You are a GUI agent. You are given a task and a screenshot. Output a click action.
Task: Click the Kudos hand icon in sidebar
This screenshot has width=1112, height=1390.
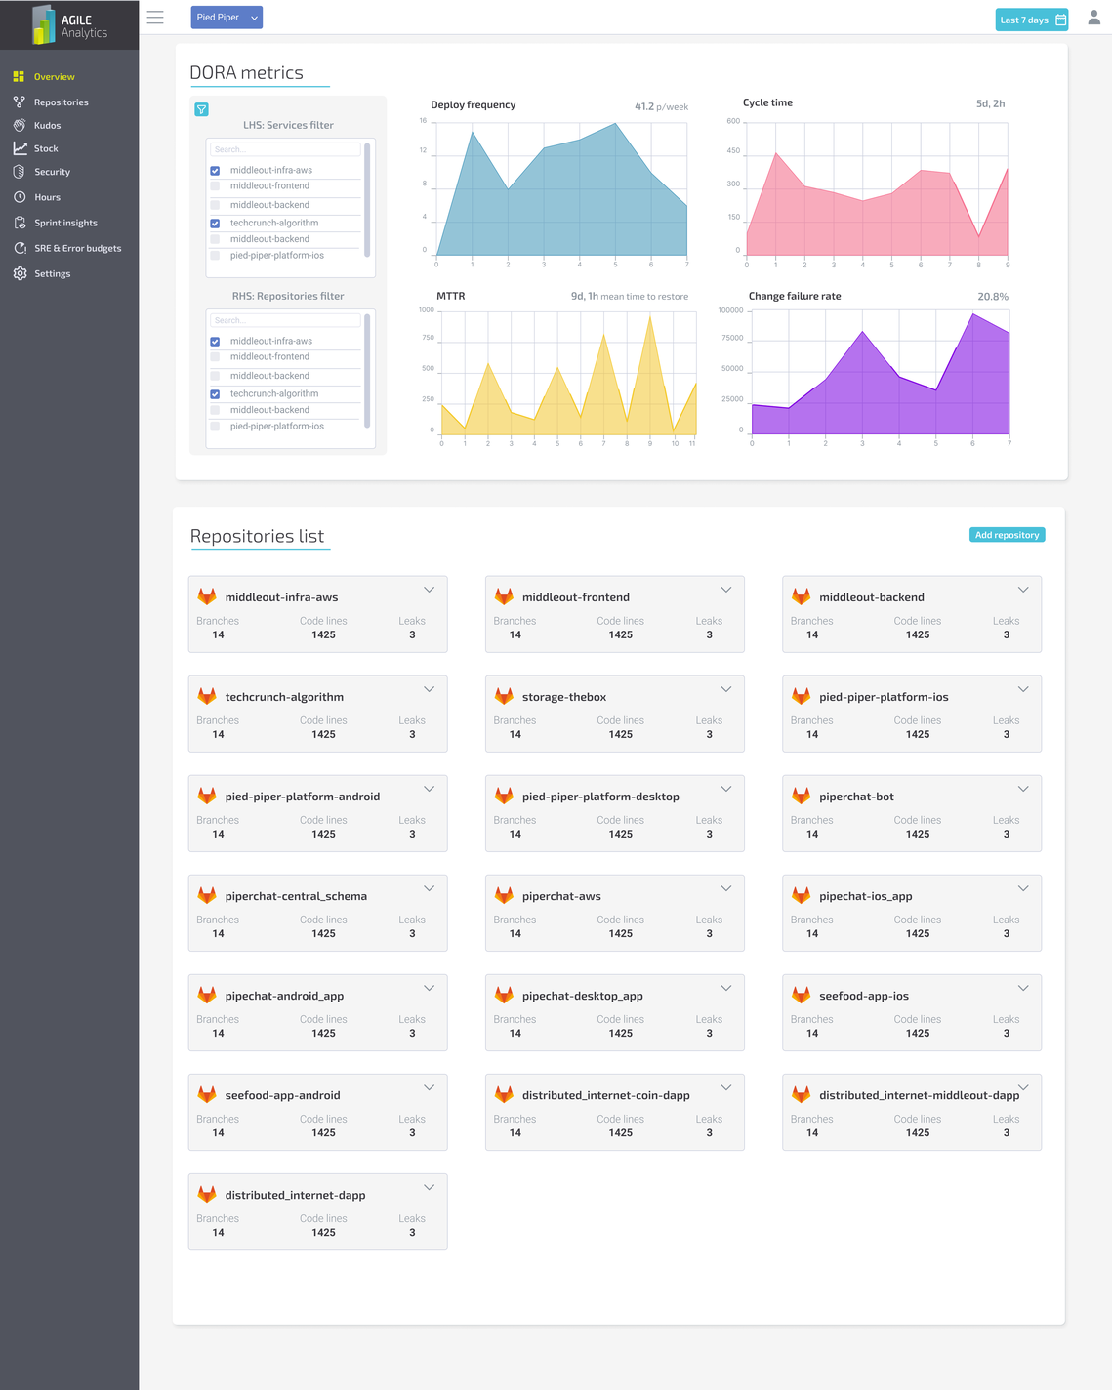coord(20,125)
